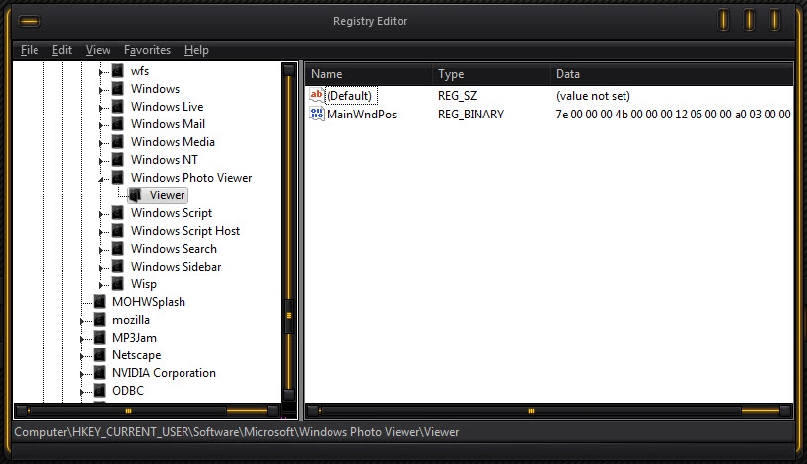Collapse the Windows Photo Viewer key

point(101,179)
